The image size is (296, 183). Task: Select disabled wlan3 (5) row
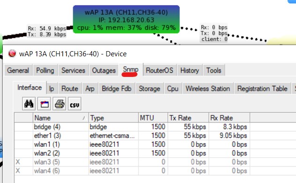point(132,162)
